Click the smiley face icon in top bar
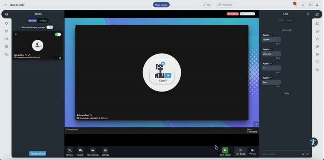Viewport: 324px width, 160px height. (x=310, y=5)
